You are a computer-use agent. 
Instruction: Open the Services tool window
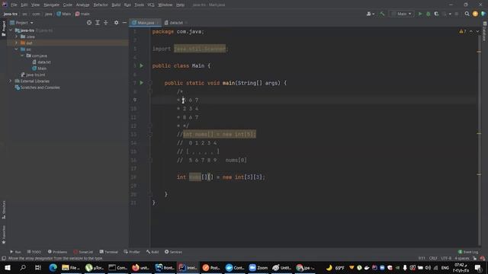(x=173, y=252)
